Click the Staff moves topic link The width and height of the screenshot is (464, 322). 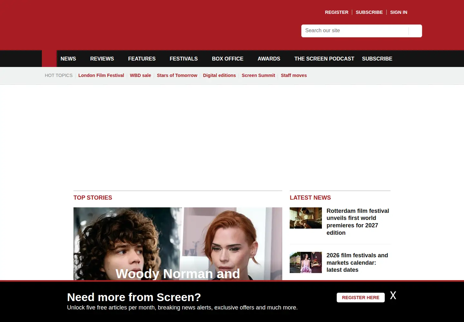[294, 75]
